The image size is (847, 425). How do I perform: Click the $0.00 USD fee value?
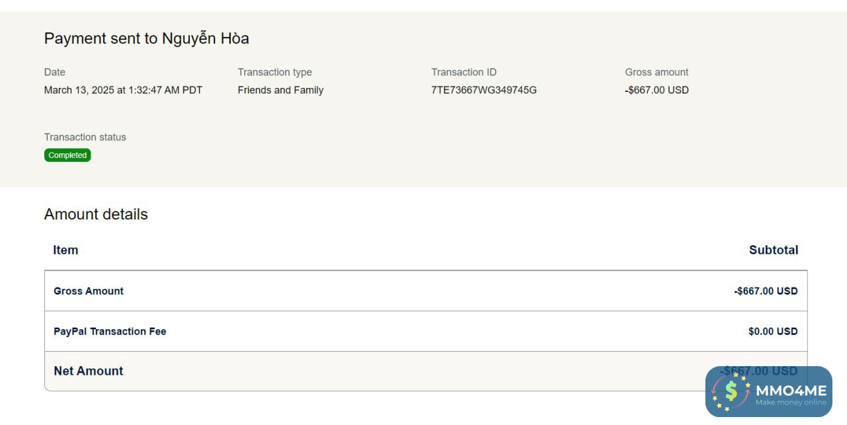pos(773,331)
